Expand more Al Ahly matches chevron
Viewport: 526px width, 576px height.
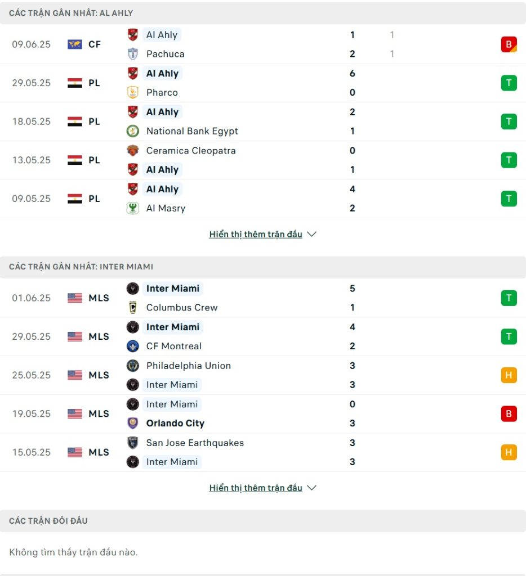311,235
